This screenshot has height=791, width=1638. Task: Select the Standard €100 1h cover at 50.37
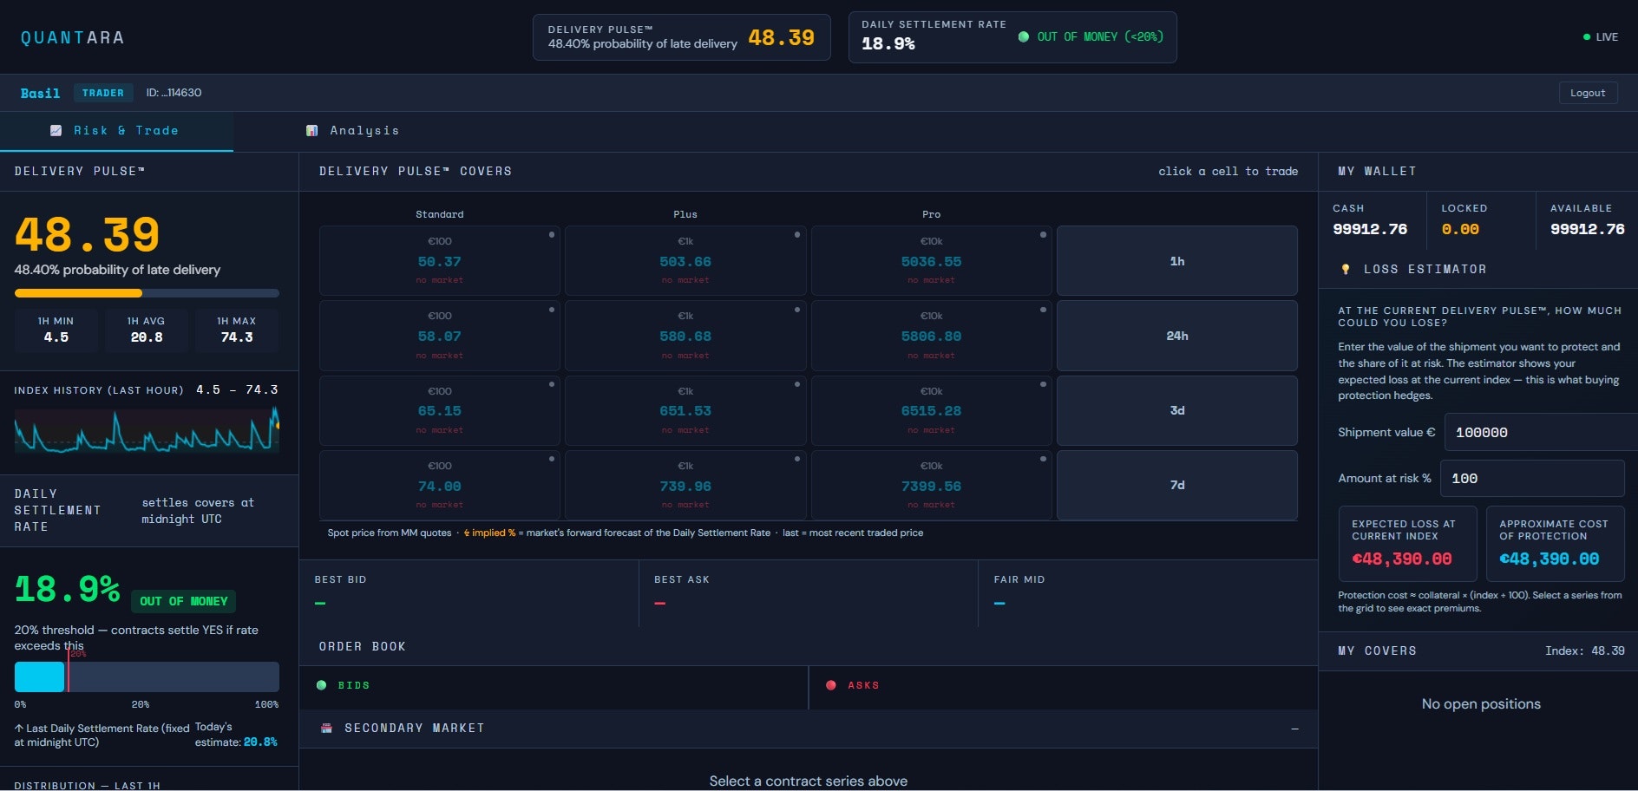tap(440, 261)
